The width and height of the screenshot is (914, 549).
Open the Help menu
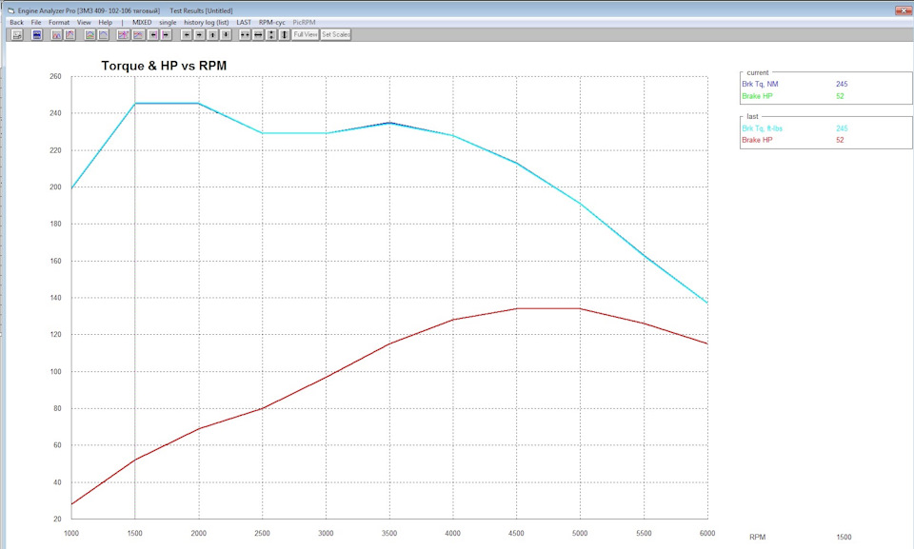click(106, 22)
